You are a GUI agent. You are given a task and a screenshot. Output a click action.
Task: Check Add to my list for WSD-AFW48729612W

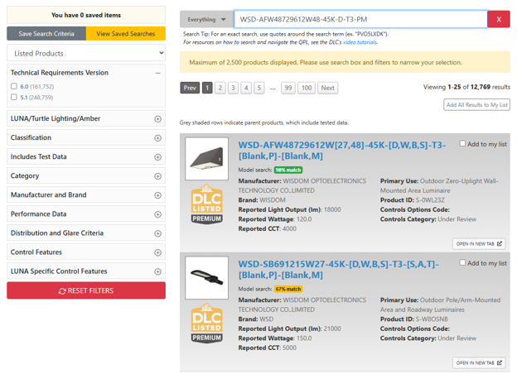coord(462,143)
